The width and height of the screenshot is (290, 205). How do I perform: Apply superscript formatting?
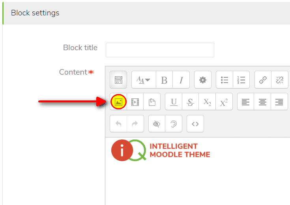tap(224, 102)
